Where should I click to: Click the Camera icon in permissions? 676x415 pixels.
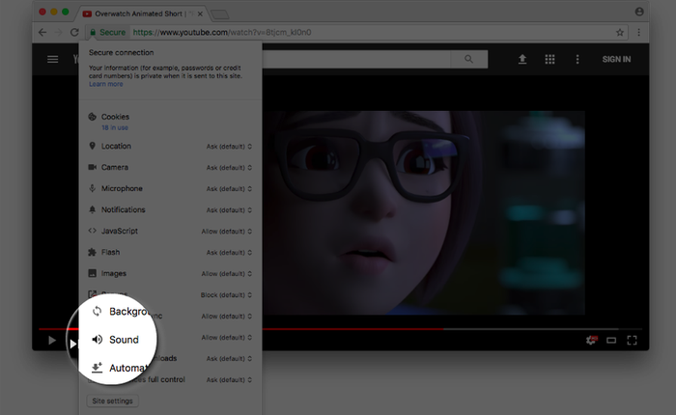(93, 167)
